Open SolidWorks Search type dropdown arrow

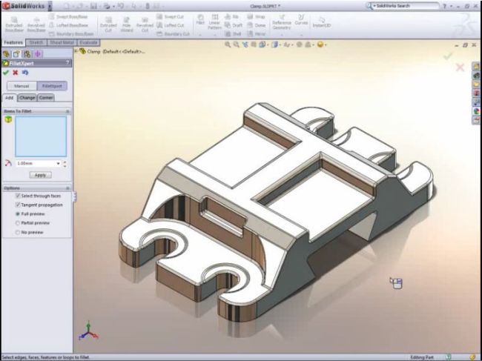pyautogui.click(x=374, y=6)
